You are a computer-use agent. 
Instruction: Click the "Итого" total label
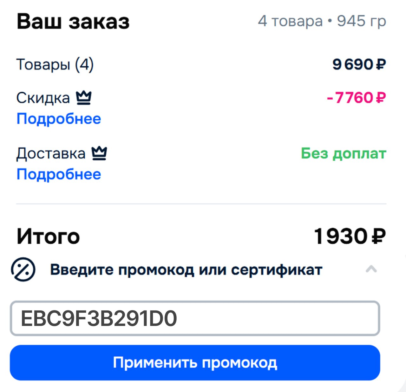[48, 236]
